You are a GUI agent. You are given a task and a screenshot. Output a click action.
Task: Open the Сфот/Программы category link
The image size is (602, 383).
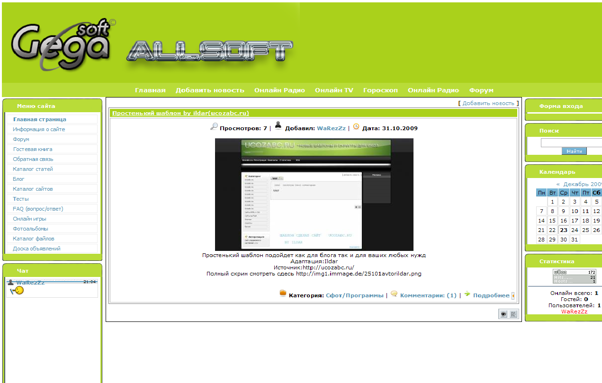coord(354,295)
